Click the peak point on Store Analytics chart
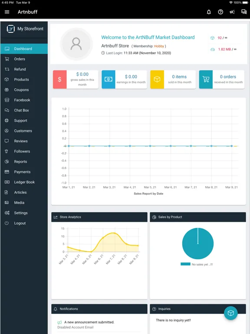 (115, 233)
